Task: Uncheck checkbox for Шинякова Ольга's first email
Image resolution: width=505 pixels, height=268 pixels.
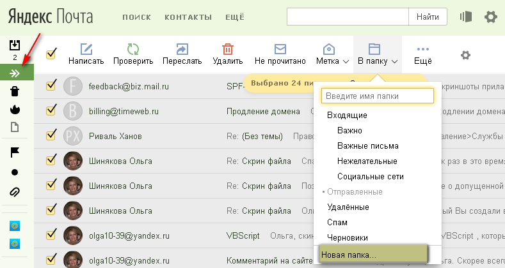Action: click(51, 160)
